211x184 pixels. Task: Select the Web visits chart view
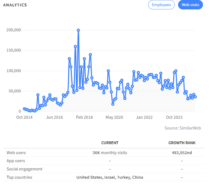pos(190,5)
